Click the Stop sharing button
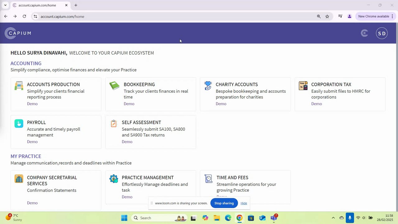Viewport: 398px width, 224px height. (x=224, y=203)
